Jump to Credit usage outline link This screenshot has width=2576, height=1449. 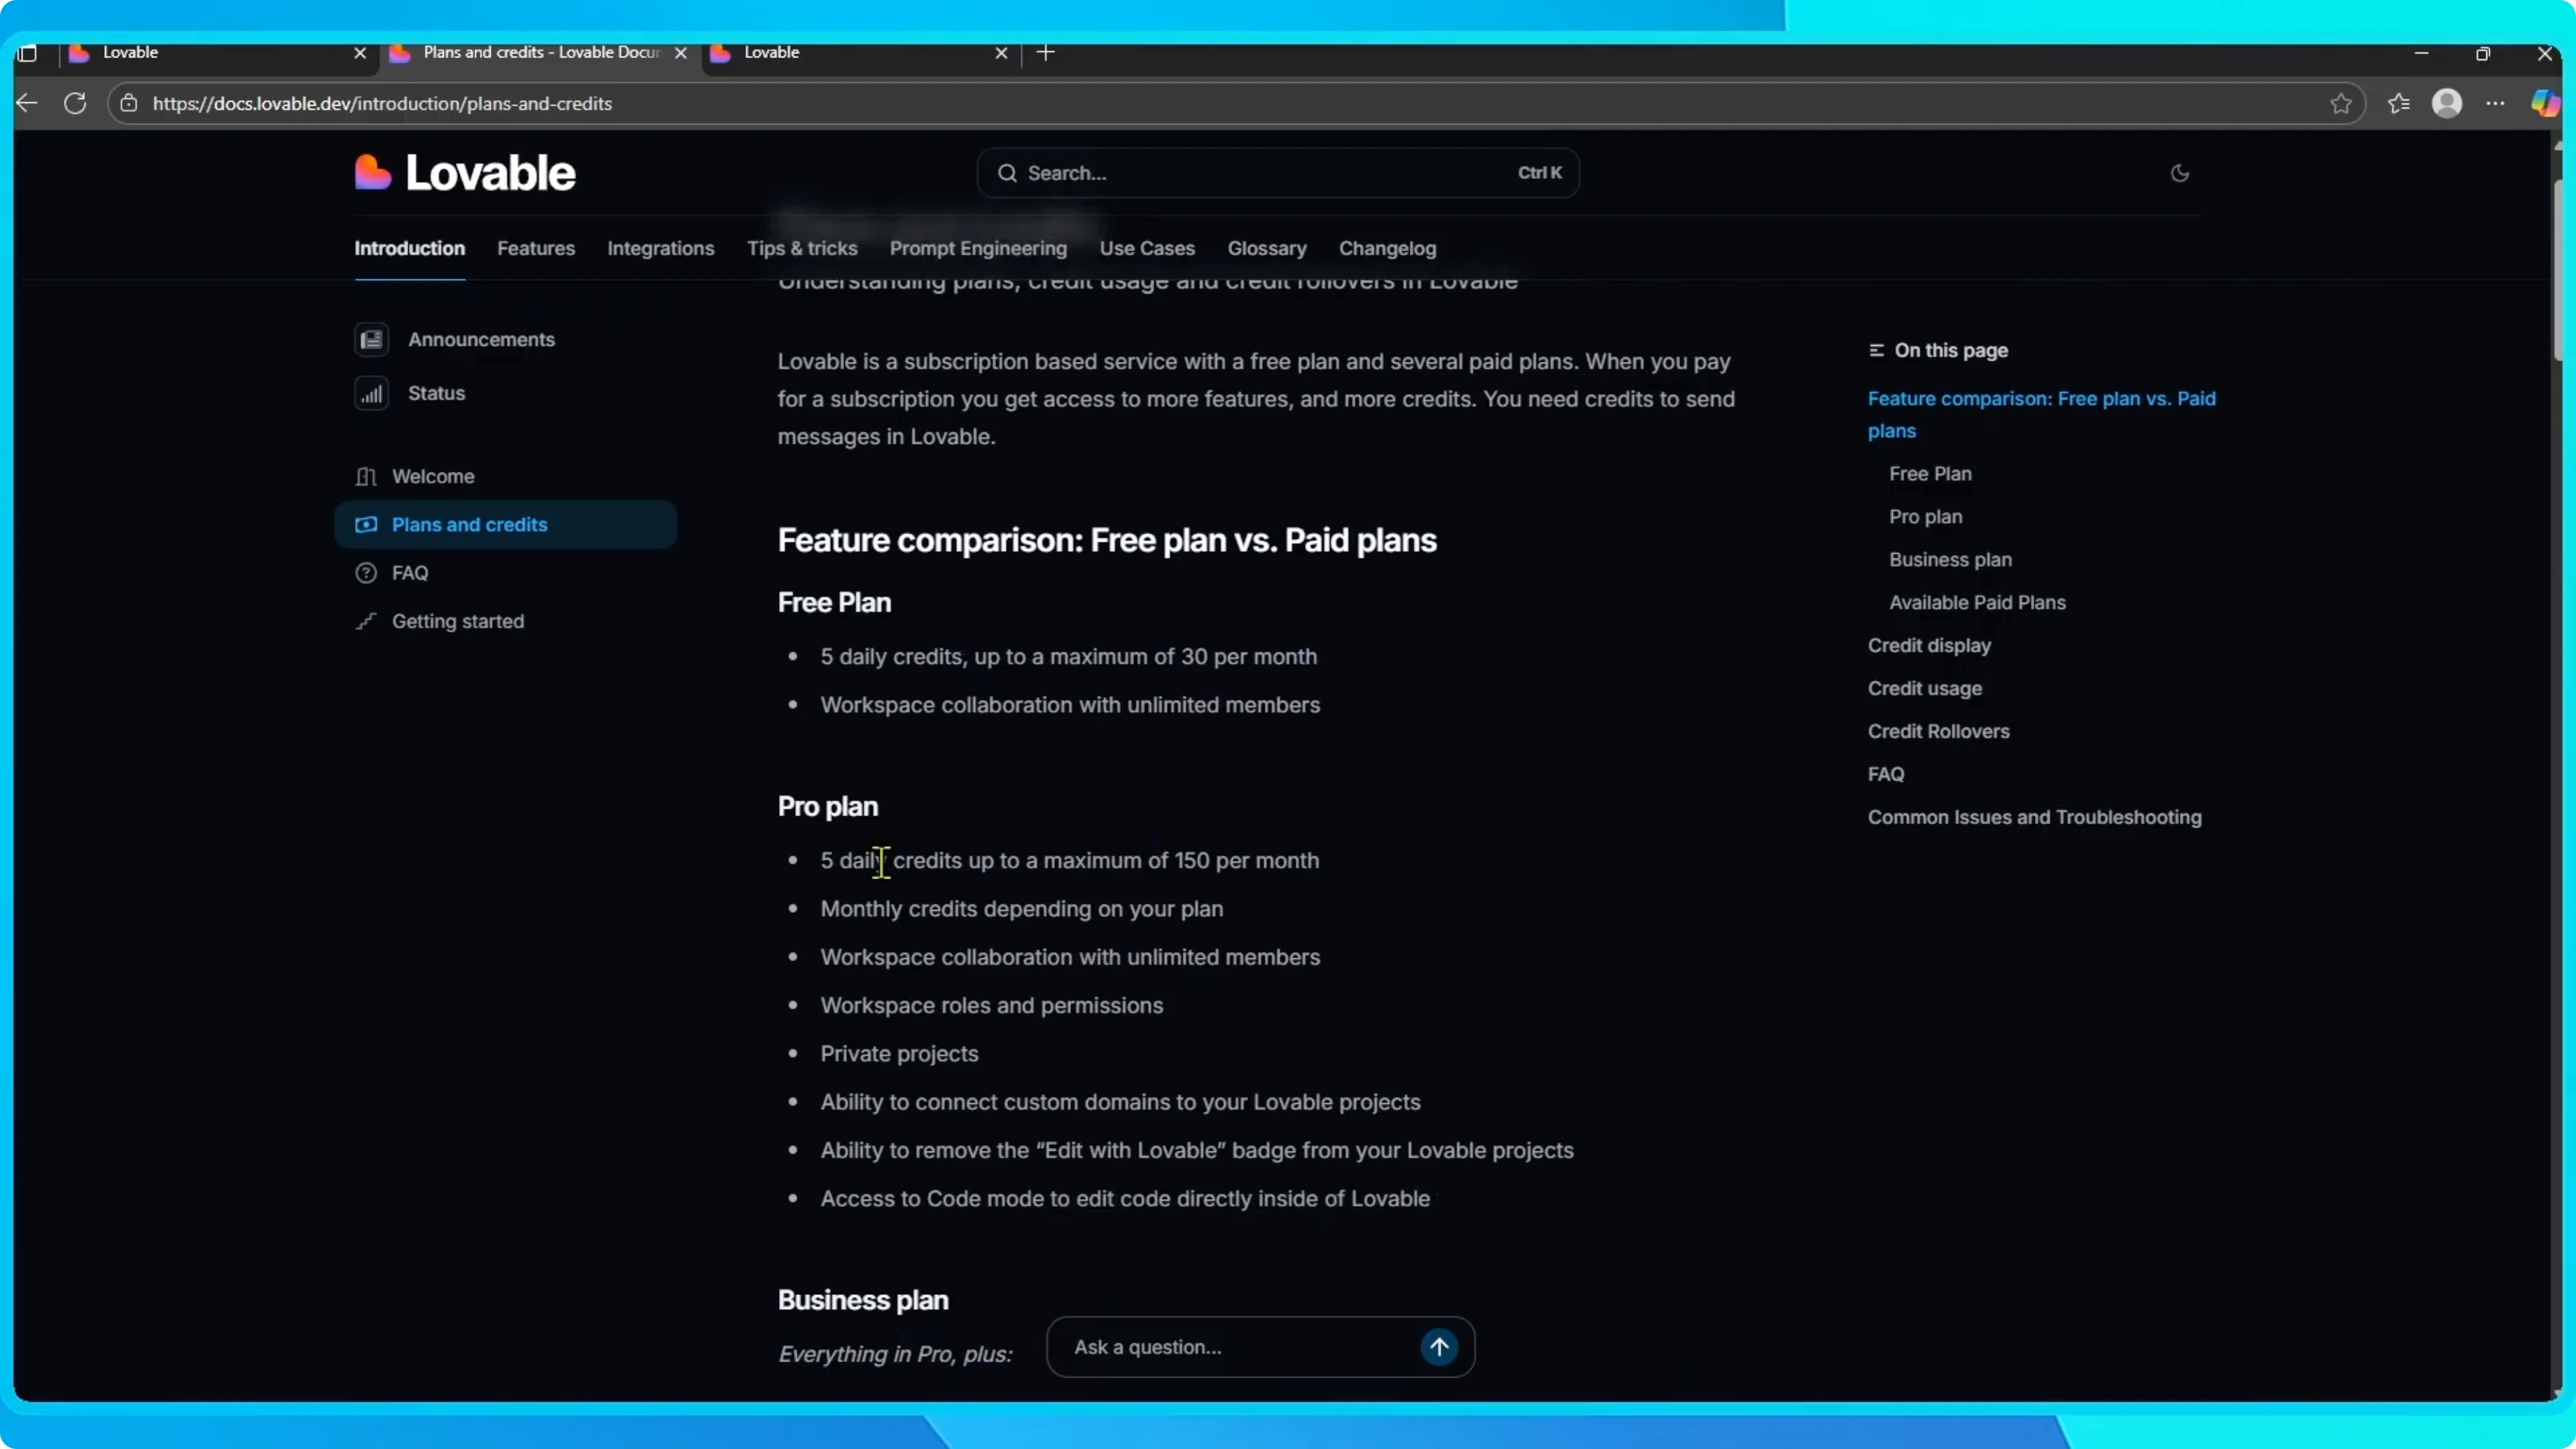(1924, 688)
